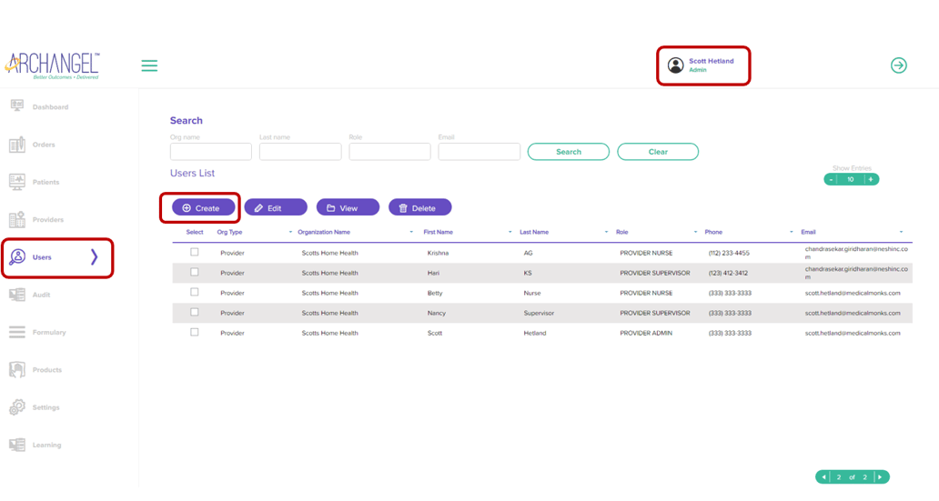Decrease show entries with minus

(x=831, y=179)
